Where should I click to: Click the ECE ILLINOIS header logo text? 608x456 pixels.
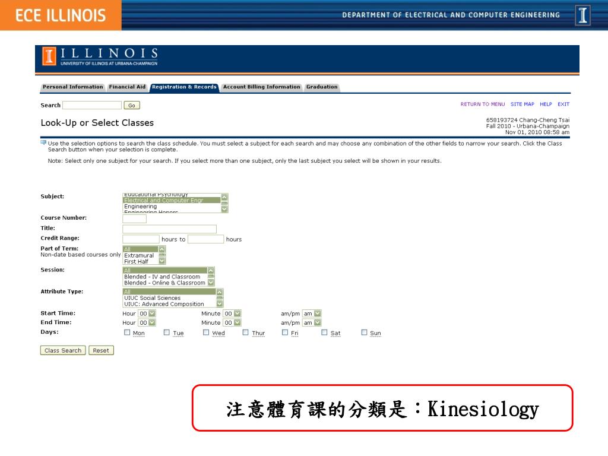coord(61,15)
